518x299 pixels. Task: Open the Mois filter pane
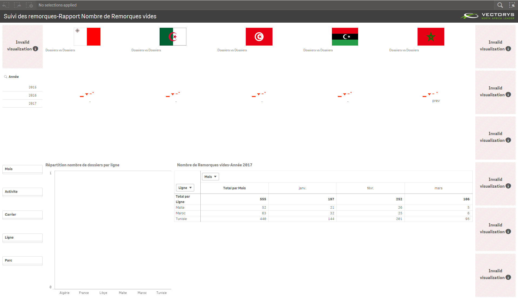[x=22, y=169]
